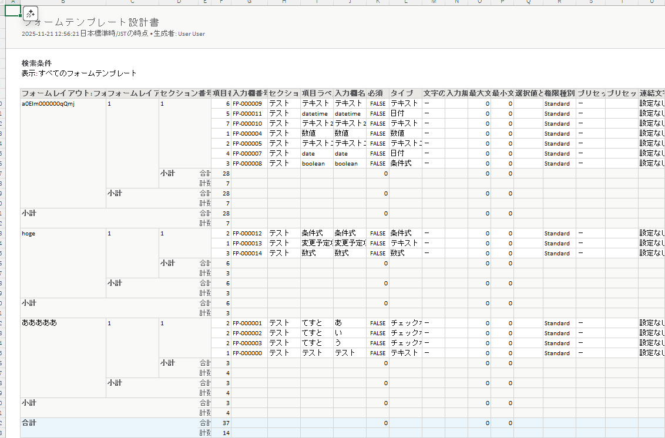Select the 合計 grand total label cell
This screenshot has width=665, height=438.
pyautogui.click(x=29, y=423)
